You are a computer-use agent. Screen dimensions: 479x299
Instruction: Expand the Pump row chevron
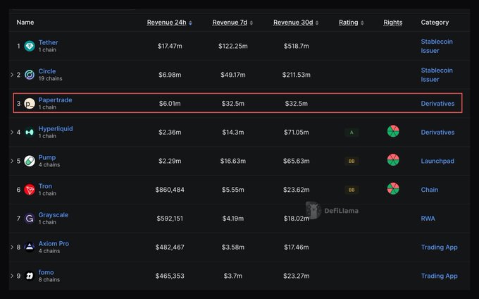pyautogui.click(x=12, y=161)
